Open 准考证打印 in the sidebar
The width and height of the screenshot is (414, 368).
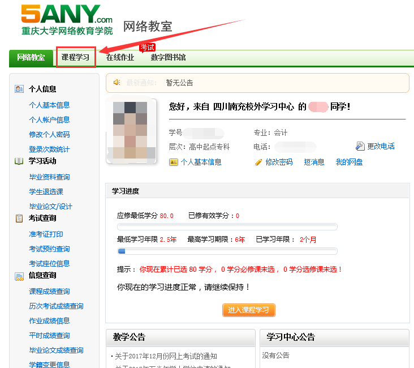[46, 234]
